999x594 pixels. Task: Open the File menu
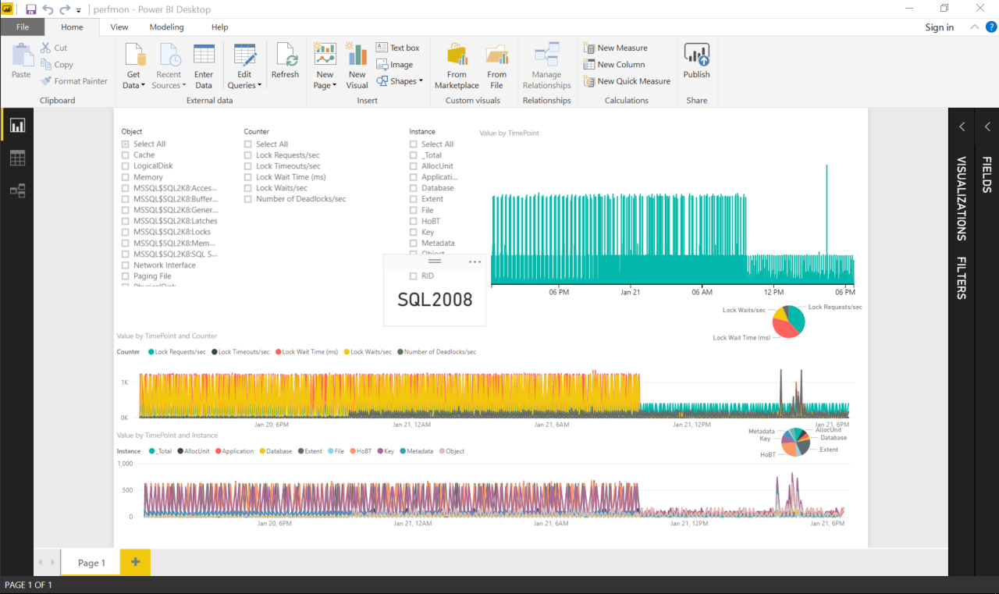coord(23,27)
